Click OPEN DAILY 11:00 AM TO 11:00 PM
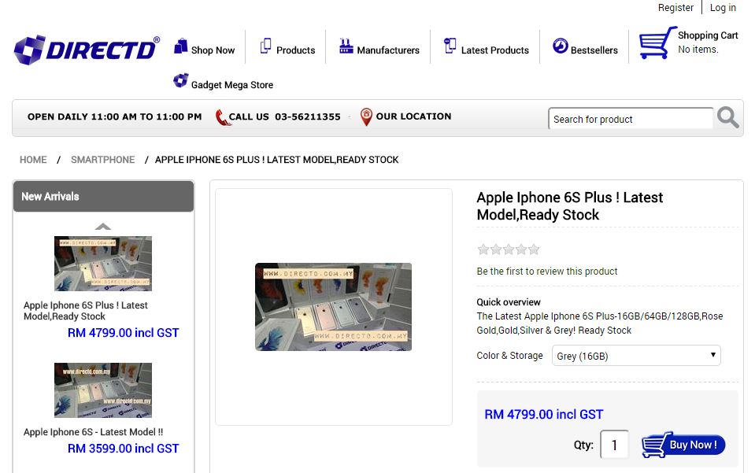The height and width of the screenshot is (473, 755). click(115, 116)
